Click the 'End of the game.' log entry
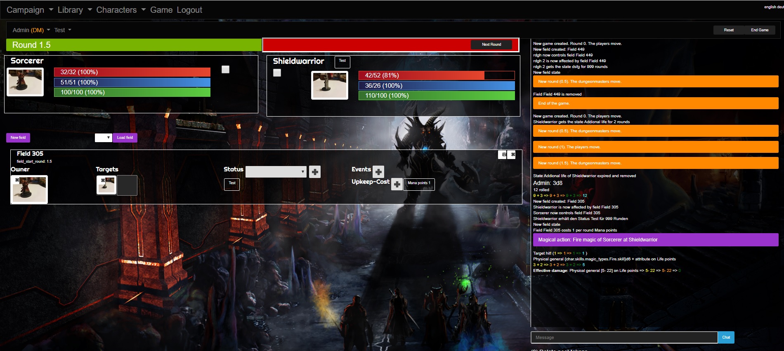Viewport: 784px width, 351px height. [x=656, y=103]
